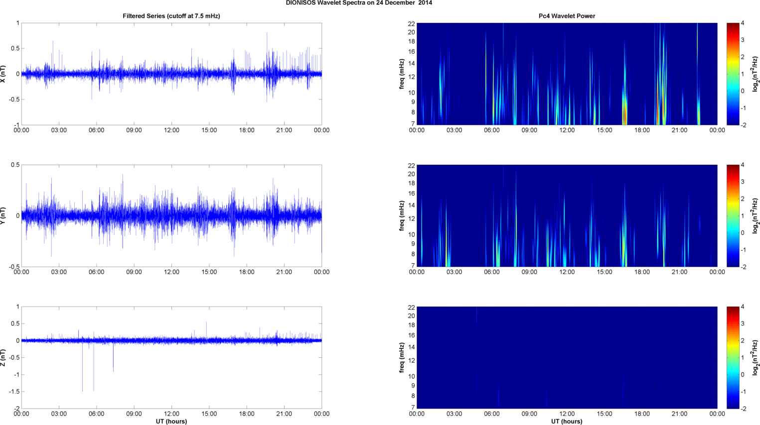
Task: Click the 14 frequency tick on middle spectrogram
Action: 412,205
